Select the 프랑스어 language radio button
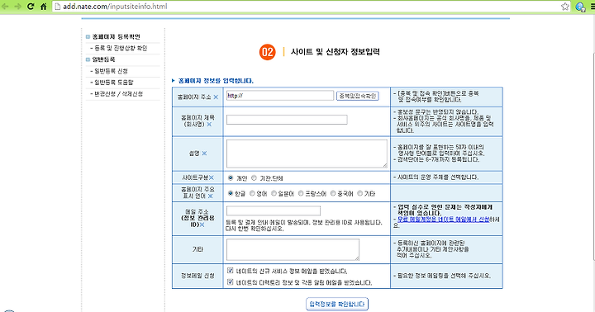This screenshot has width=595, height=312. (x=301, y=193)
